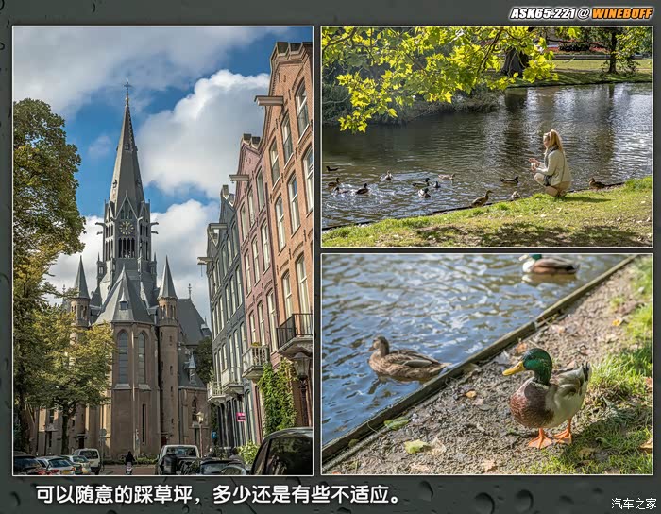Click the @ symbol in the watermark
This screenshot has height=514, width=661.
[x=584, y=13]
